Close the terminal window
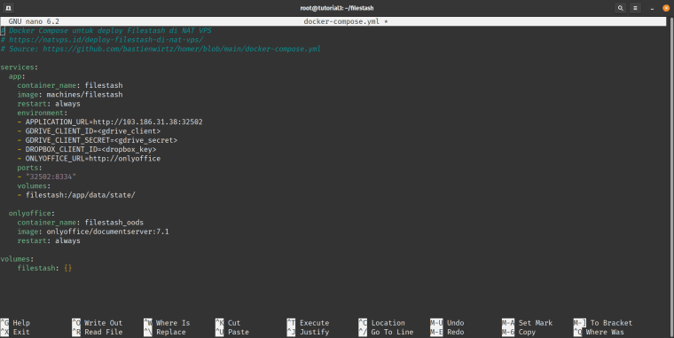The image size is (674, 338). click(666, 8)
